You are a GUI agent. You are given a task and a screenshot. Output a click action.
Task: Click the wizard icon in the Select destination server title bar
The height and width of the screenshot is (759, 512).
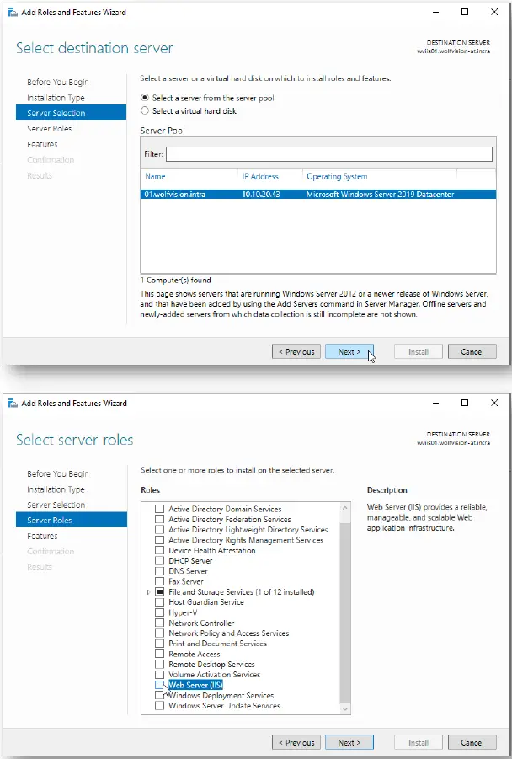(x=12, y=12)
